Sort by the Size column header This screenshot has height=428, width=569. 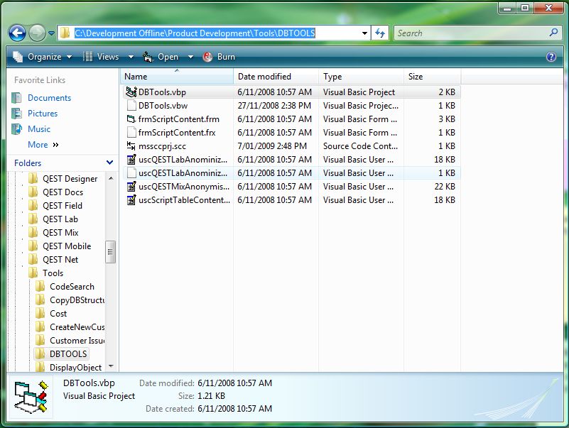pyautogui.click(x=416, y=77)
